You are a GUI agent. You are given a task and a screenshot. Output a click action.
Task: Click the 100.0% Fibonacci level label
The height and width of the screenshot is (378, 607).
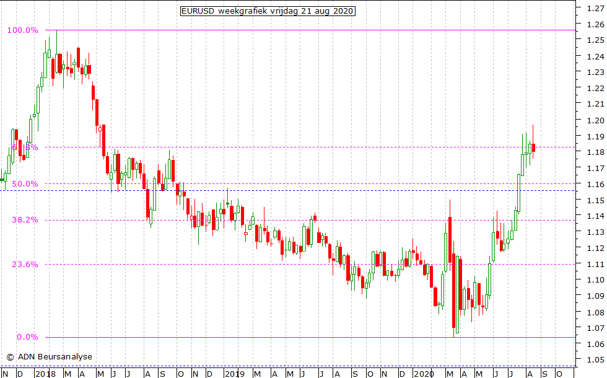pos(23,30)
